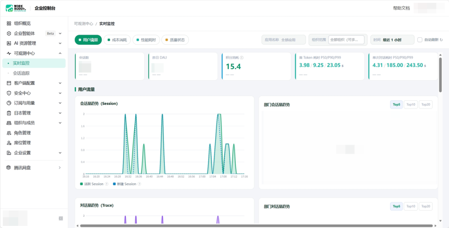Select the 用户流量 tab
The image size is (449, 228).
pyautogui.click(x=88, y=40)
